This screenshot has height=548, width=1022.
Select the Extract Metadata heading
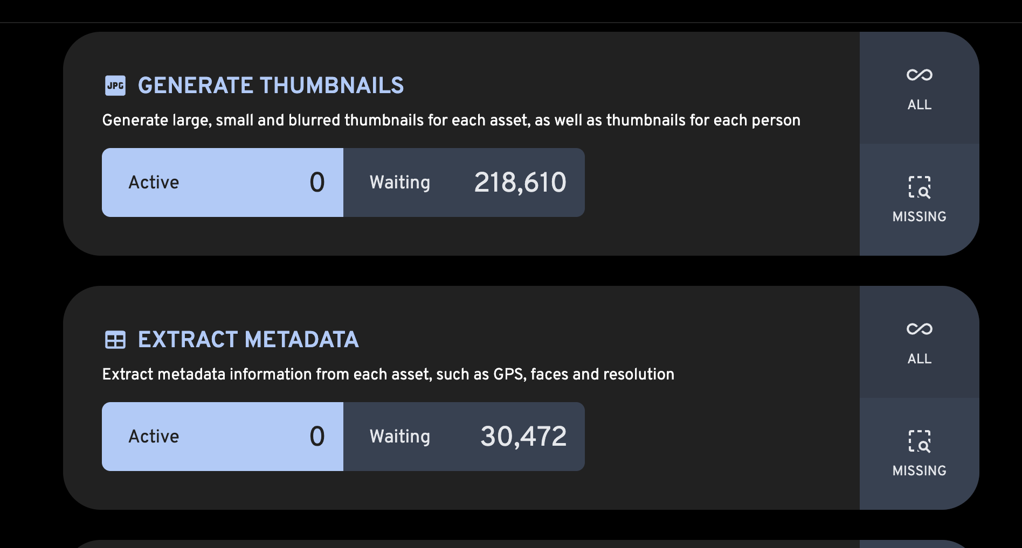pos(248,340)
